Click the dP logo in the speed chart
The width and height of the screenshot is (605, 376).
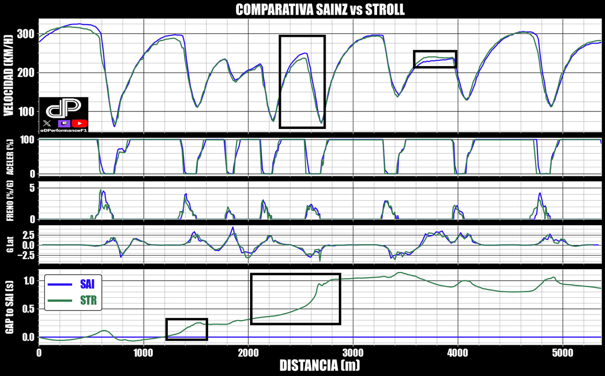click(64, 109)
